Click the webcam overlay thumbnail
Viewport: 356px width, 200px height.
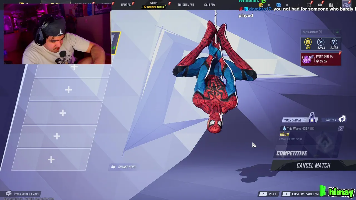(x=58, y=34)
